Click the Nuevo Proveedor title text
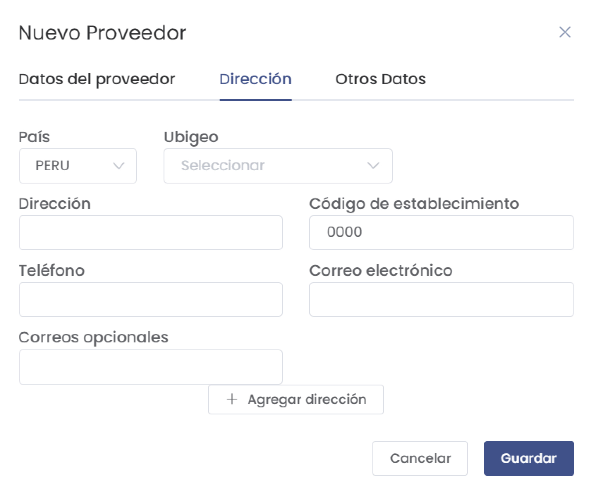Screen dimensions: 591x504 pyautogui.click(x=102, y=33)
